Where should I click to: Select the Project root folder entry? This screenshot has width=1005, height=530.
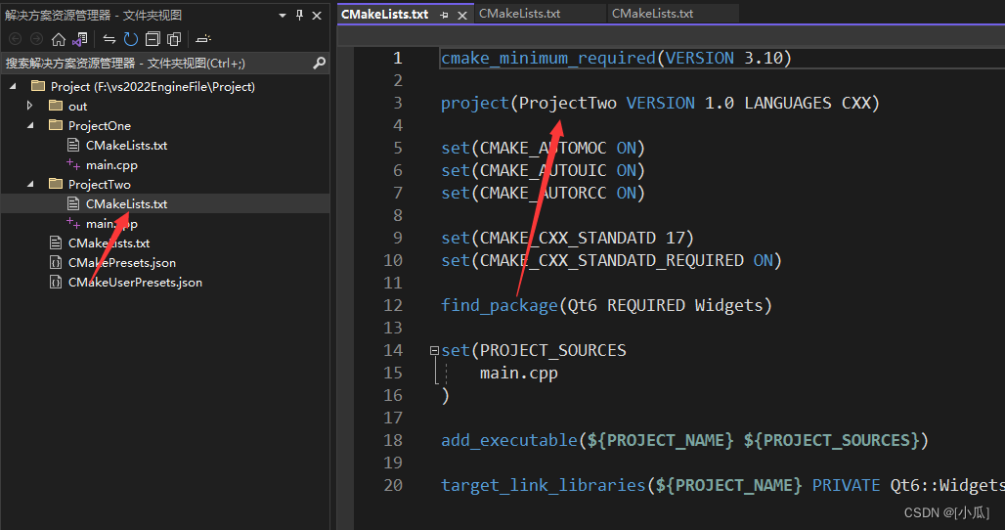point(153,86)
